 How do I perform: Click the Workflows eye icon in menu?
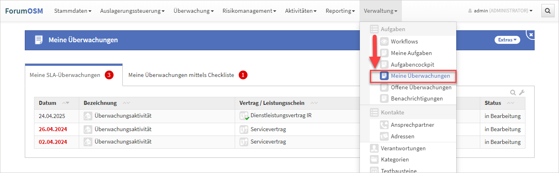point(384,41)
